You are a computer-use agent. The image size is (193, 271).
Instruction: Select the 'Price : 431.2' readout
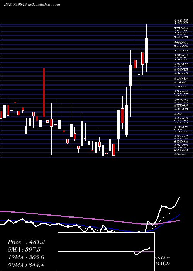click(26, 242)
